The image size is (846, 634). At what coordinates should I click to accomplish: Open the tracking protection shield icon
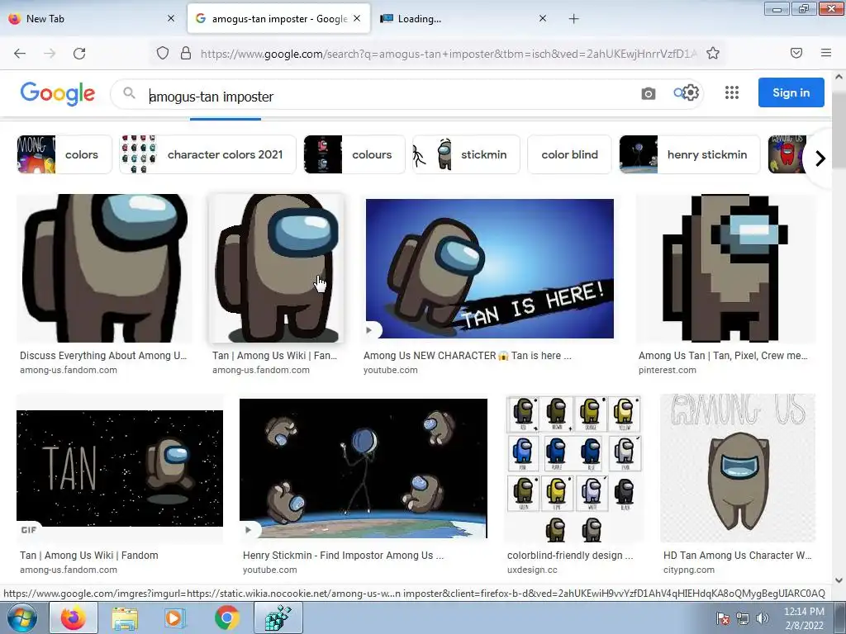tap(163, 53)
